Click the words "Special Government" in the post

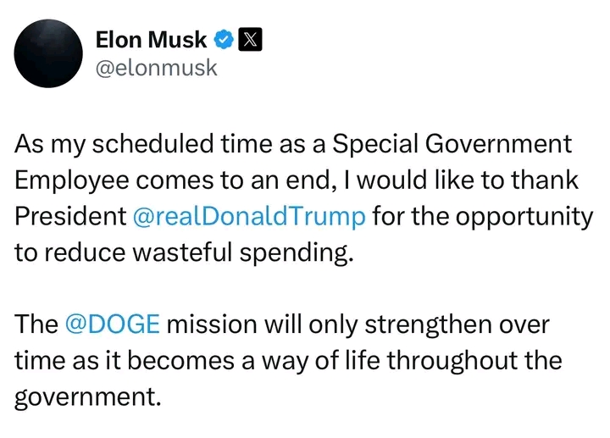click(452, 144)
